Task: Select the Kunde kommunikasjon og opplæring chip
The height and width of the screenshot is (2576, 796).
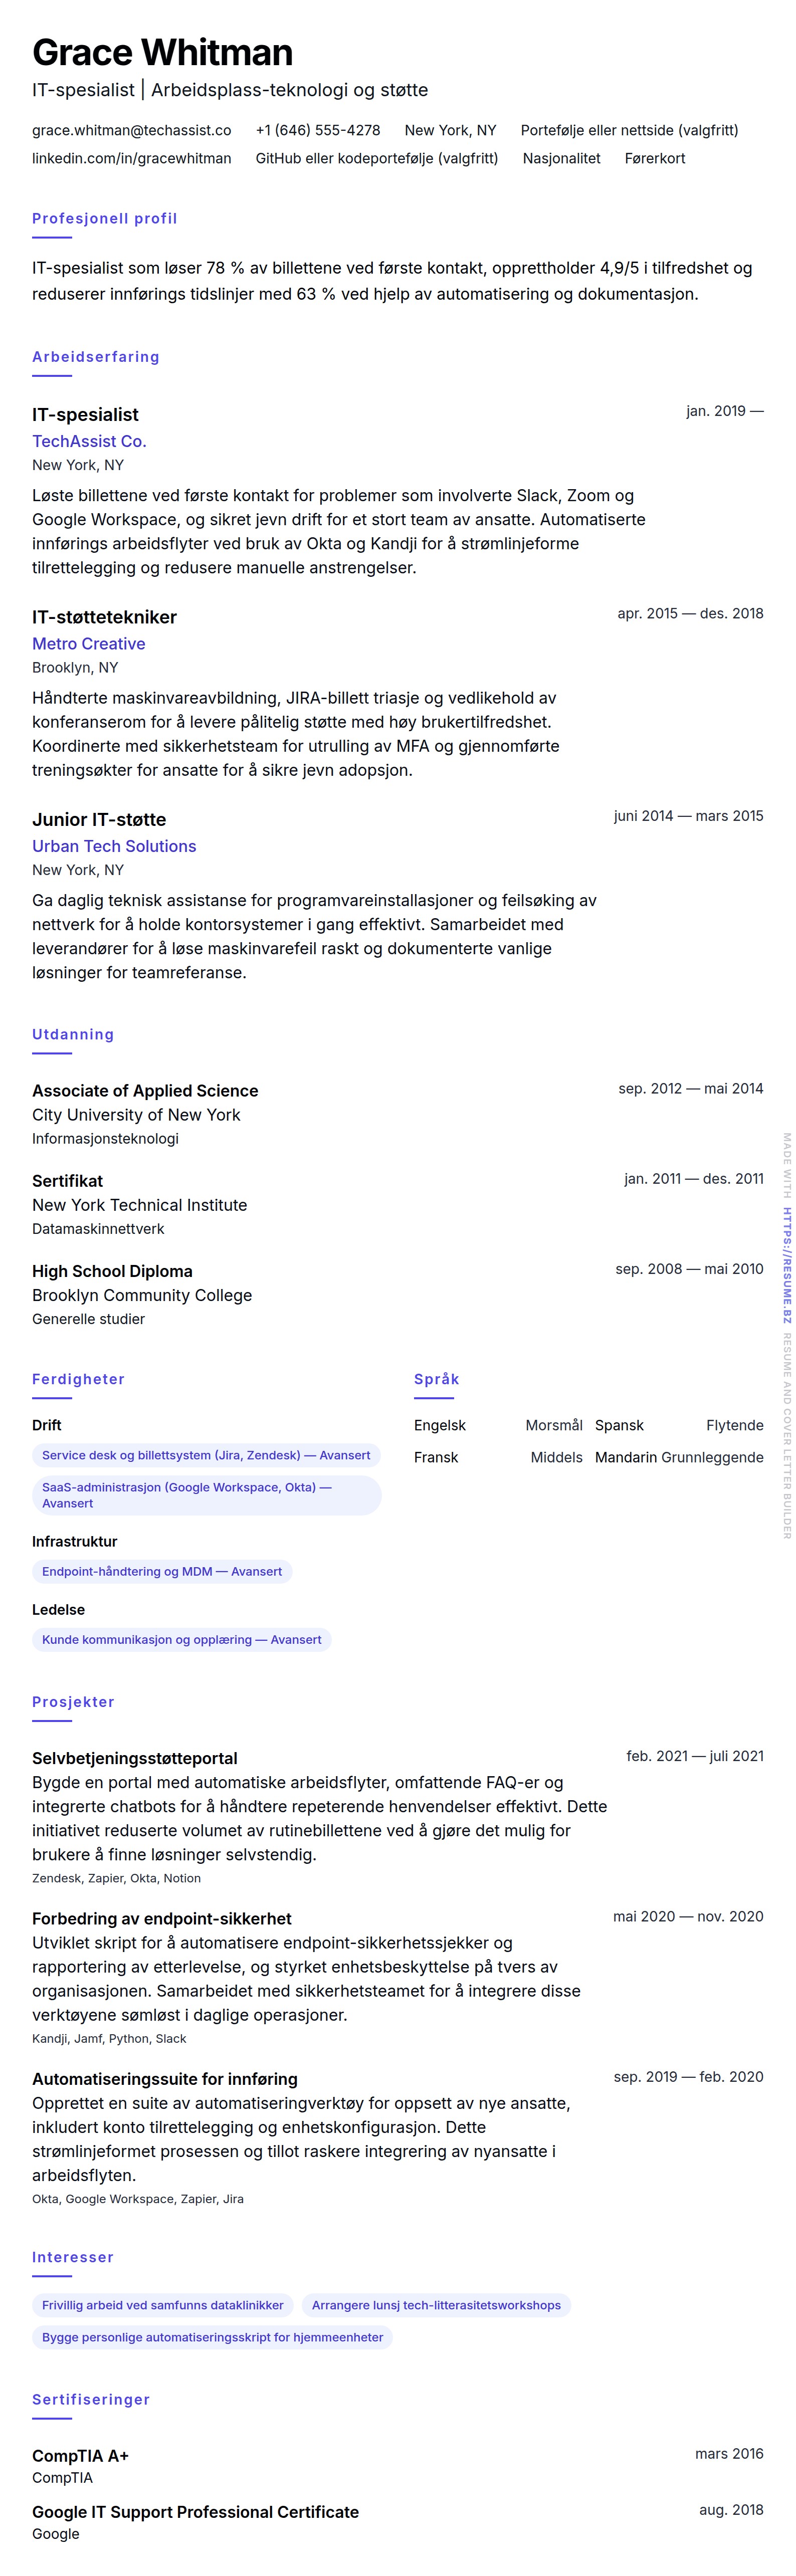Action: tap(181, 1639)
